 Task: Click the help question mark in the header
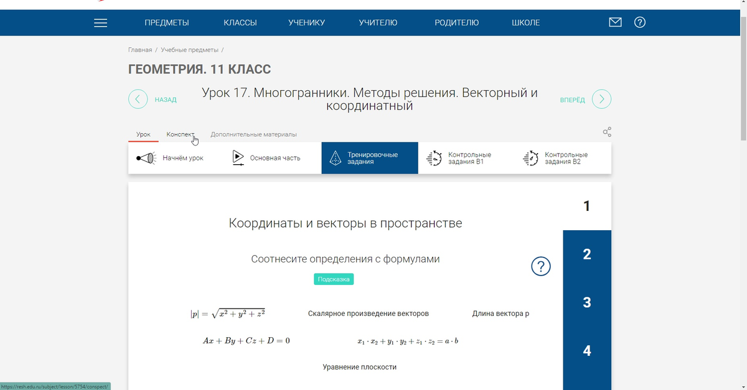tap(639, 22)
